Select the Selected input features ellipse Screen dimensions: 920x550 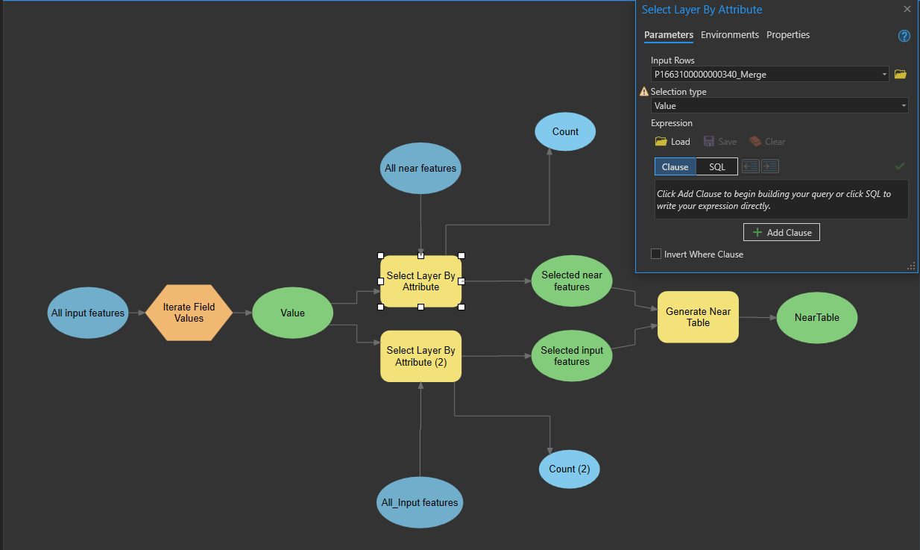[572, 356]
